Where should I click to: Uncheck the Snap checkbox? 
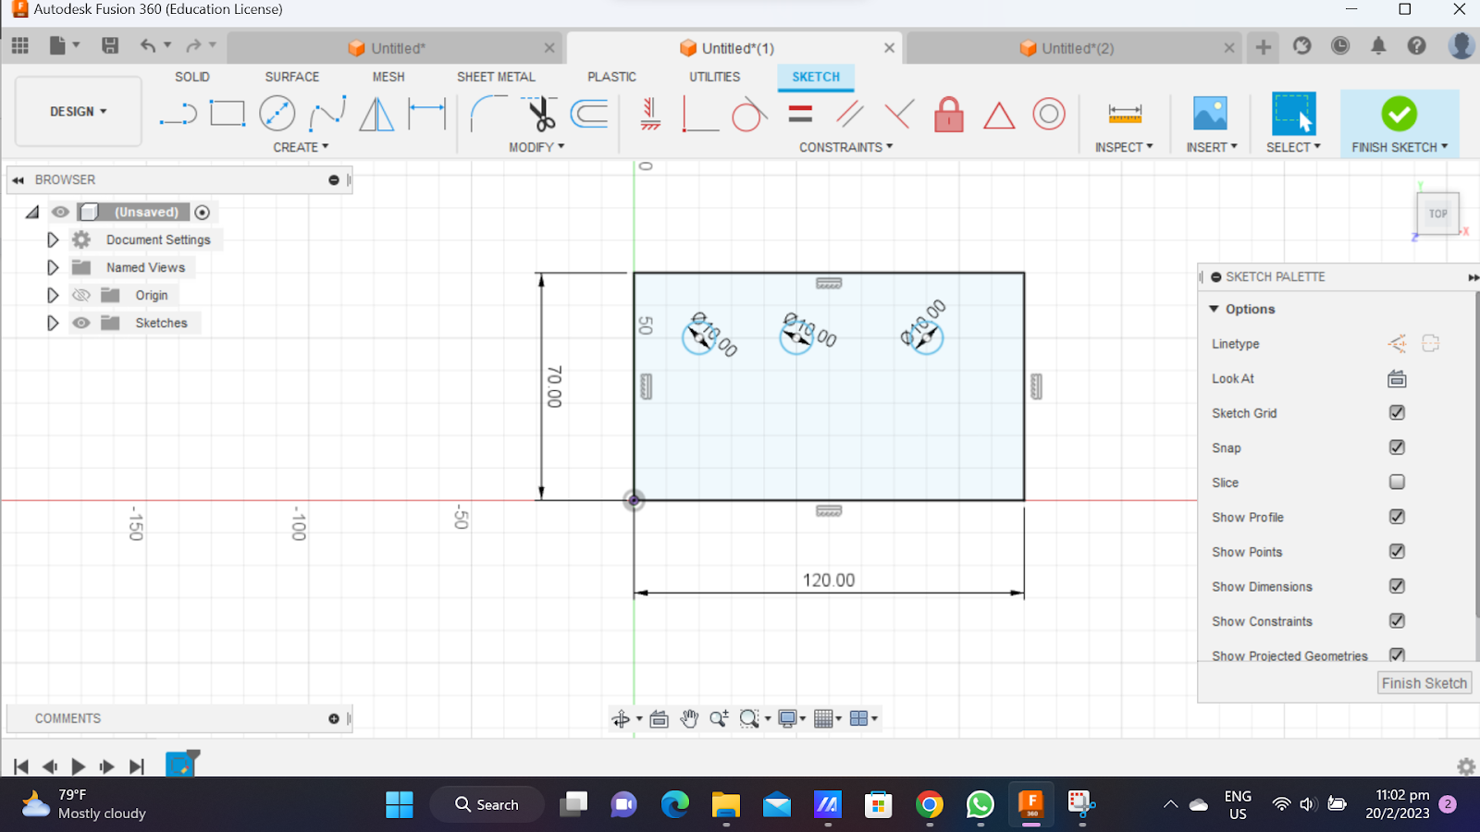pos(1397,447)
